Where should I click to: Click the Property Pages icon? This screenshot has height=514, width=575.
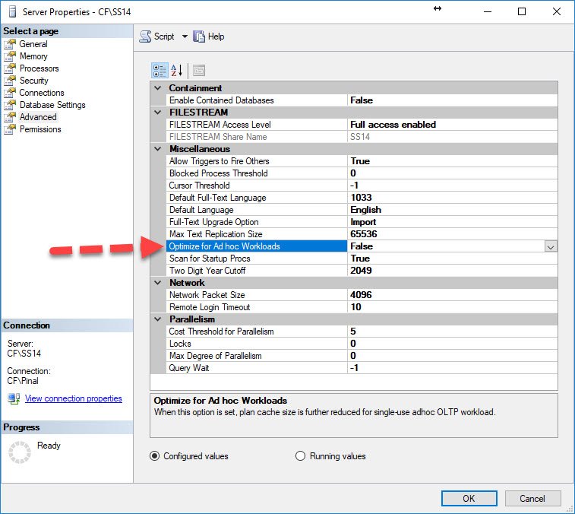pos(199,71)
